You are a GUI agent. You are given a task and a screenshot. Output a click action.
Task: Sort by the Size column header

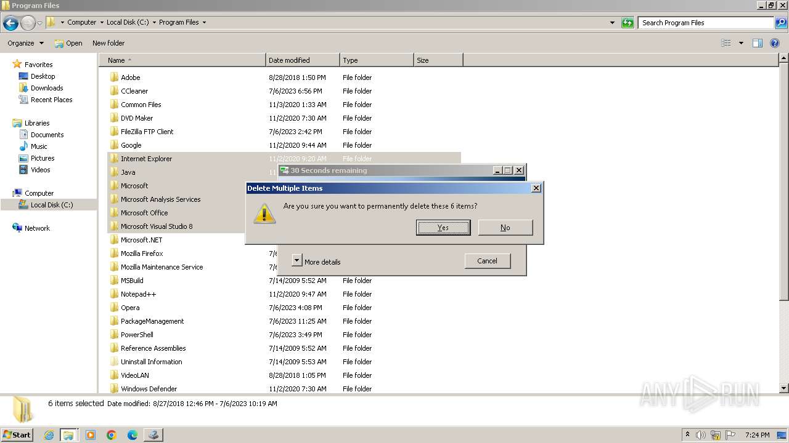[x=438, y=60]
